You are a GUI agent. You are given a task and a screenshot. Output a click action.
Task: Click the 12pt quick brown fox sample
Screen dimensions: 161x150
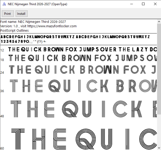(x=83, y=49)
